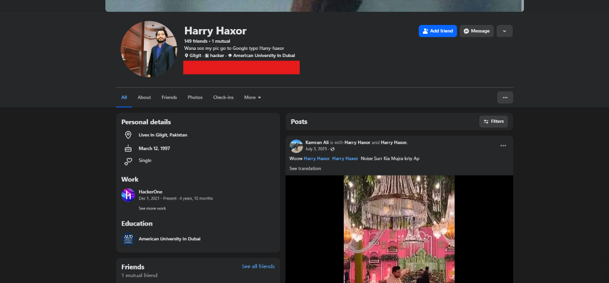Open the Filters for Posts

[x=493, y=122]
